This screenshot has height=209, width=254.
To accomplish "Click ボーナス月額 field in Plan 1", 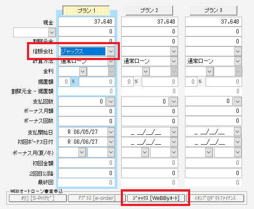I will [87, 111].
